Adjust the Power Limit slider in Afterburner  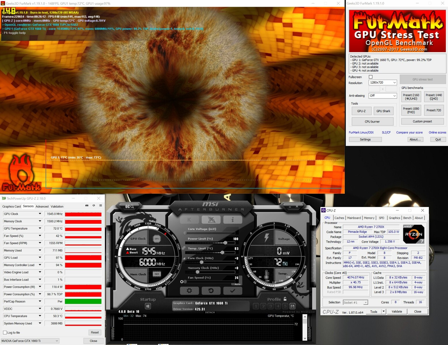225,243
